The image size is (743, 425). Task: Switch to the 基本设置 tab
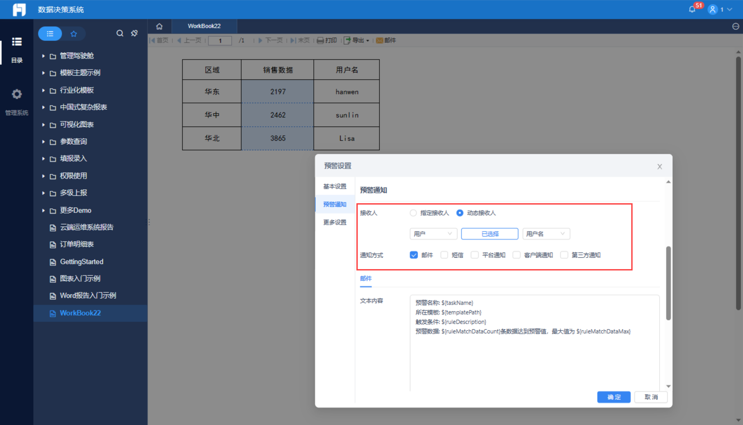(x=335, y=186)
